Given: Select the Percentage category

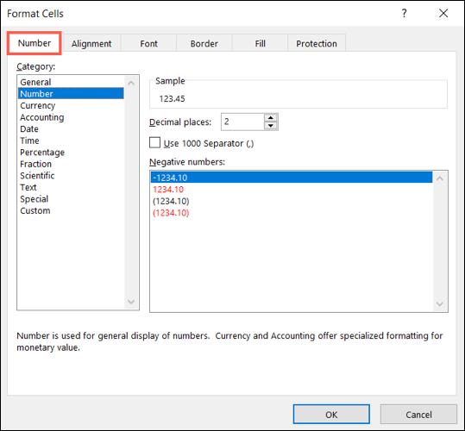Looking at the screenshot, I should [71, 153].
